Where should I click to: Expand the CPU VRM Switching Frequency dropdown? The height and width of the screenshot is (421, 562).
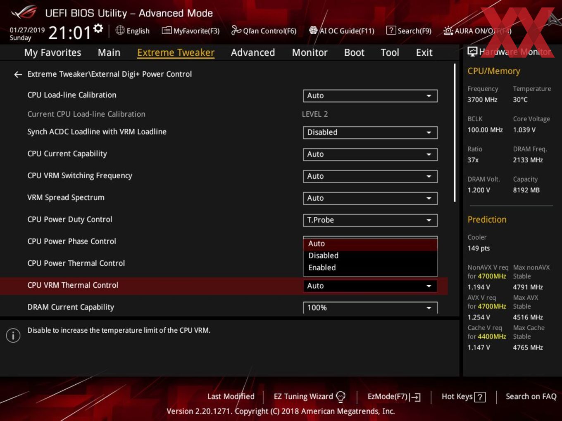tap(370, 176)
